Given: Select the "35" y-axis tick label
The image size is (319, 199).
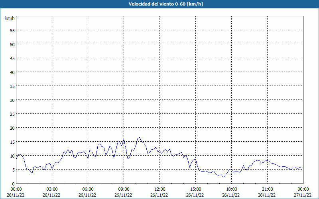Looking at the screenshot, I should [12, 86].
